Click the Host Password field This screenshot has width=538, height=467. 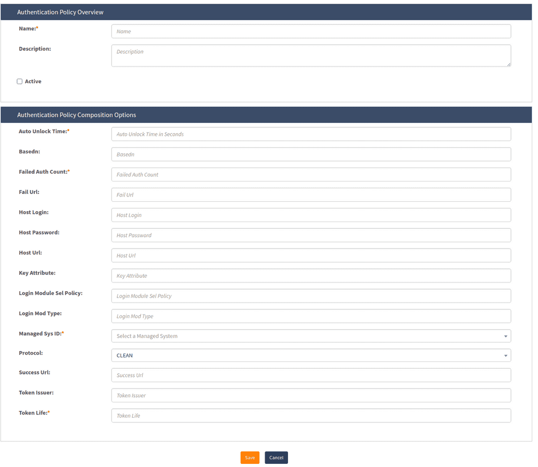point(311,235)
